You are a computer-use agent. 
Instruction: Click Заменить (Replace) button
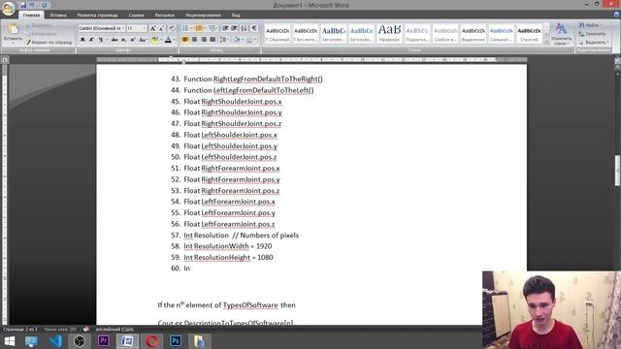pyautogui.click(x=592, y=34)
